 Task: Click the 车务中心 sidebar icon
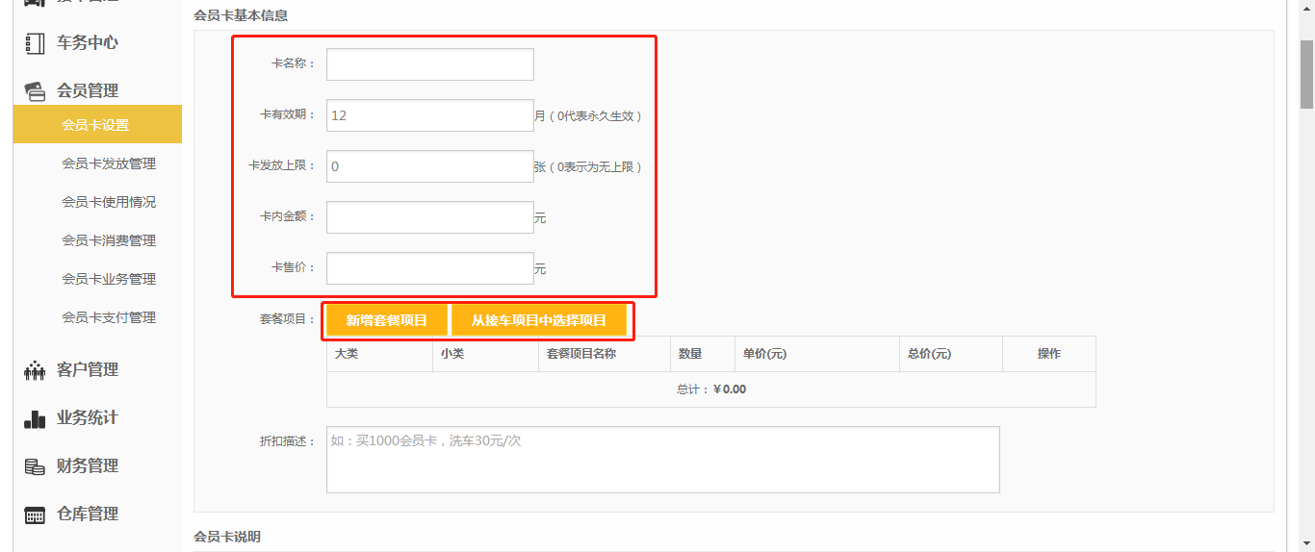click(x=35, y=43)
